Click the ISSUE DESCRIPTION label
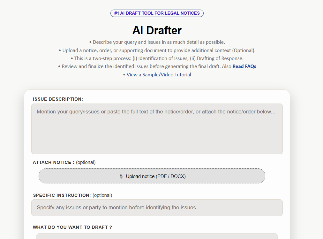This screenshot has height=239, width=323. [x=58, y=99]
